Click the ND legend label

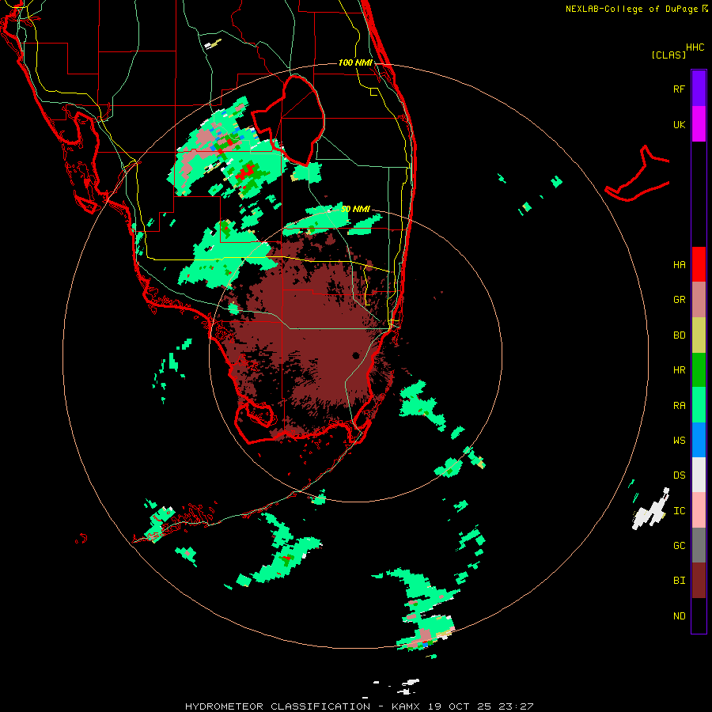(x=679, y=616)
